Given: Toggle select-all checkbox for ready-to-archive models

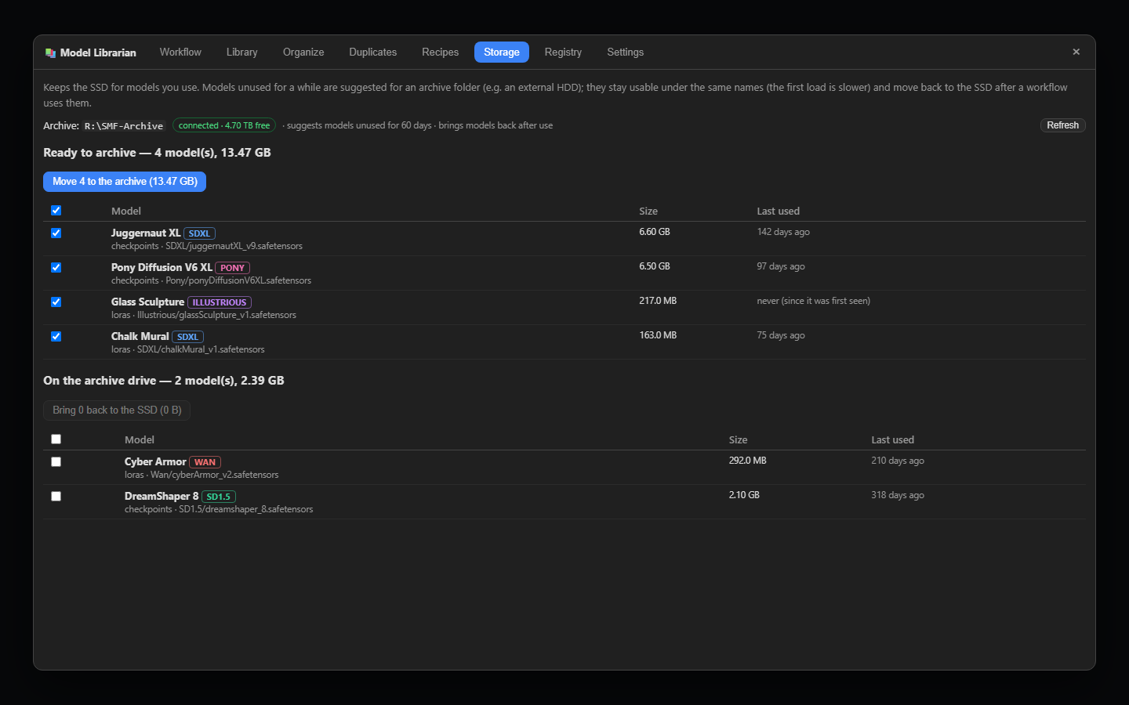Looking at the screenshot, I should 56,210.
